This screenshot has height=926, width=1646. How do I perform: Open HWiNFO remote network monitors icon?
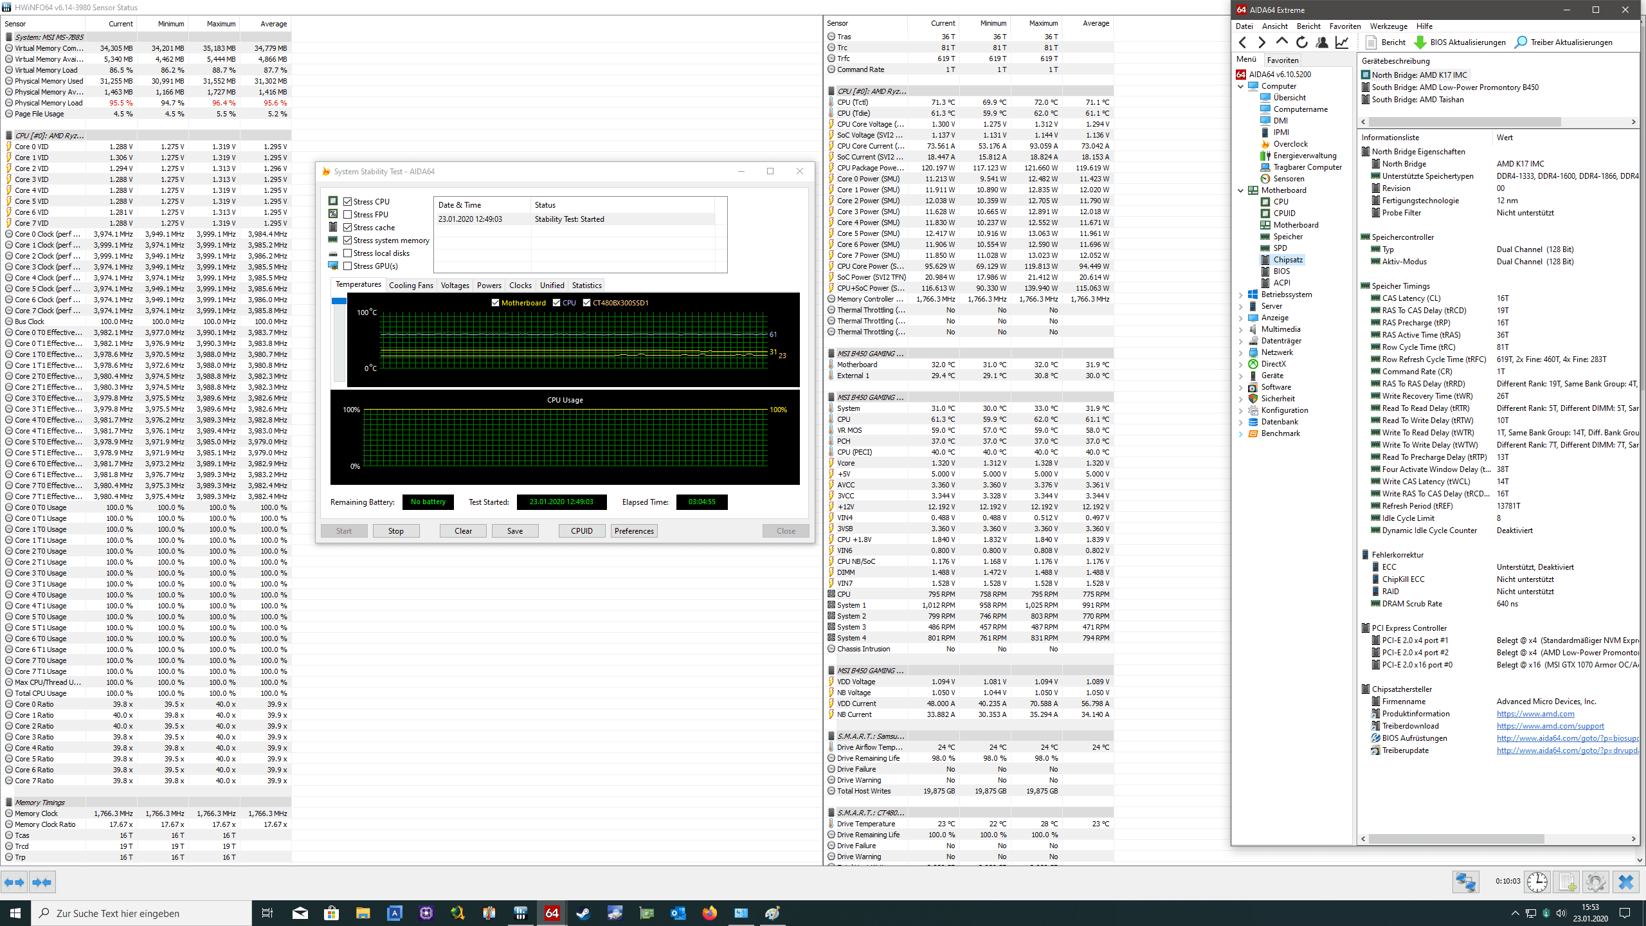click(1466, 882)
